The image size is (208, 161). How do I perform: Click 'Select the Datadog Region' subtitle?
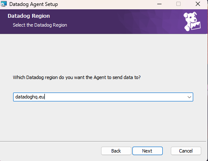pyautogui.click(x=40, y=25)
